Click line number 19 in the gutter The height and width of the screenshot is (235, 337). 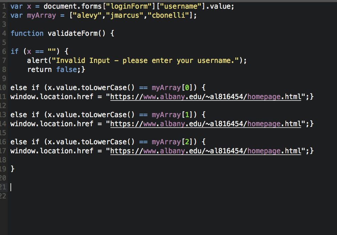[3, 169]
